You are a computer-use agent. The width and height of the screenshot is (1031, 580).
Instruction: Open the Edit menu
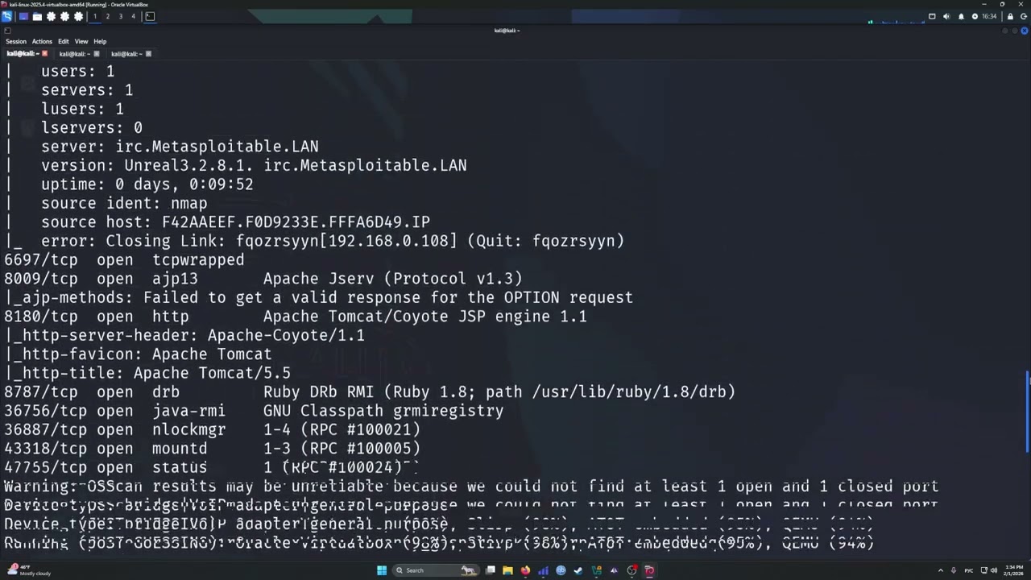64,41
